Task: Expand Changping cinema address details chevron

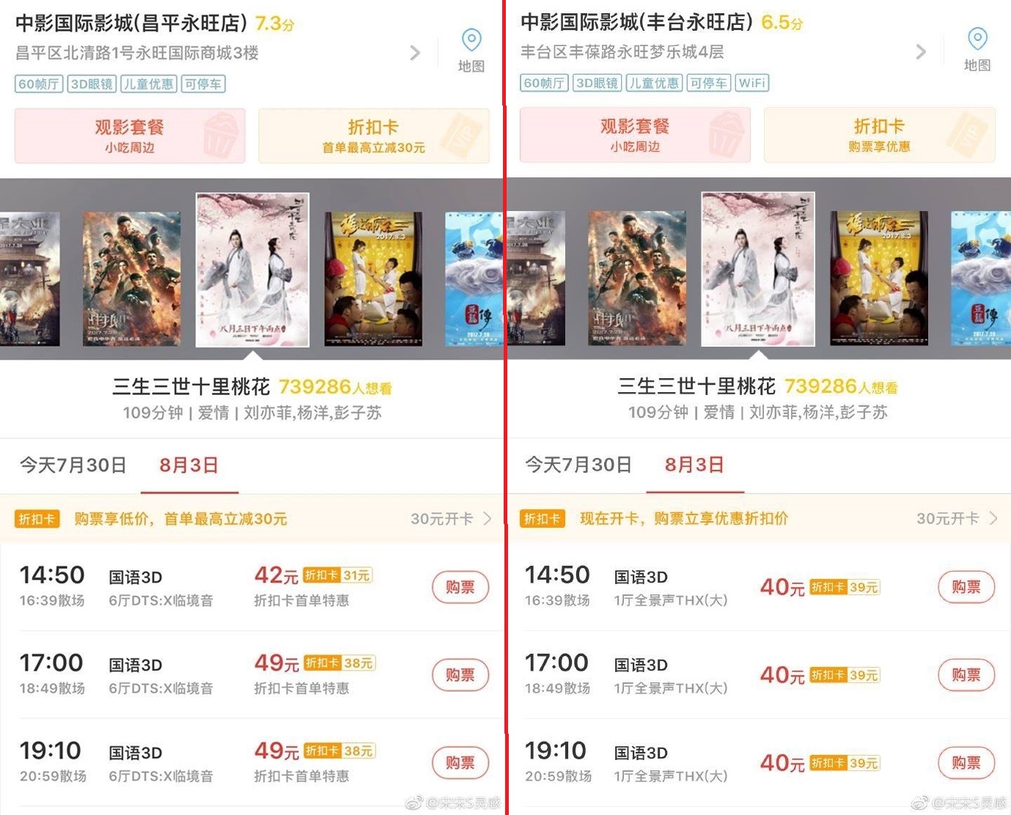Action: [x=415, y=53]
